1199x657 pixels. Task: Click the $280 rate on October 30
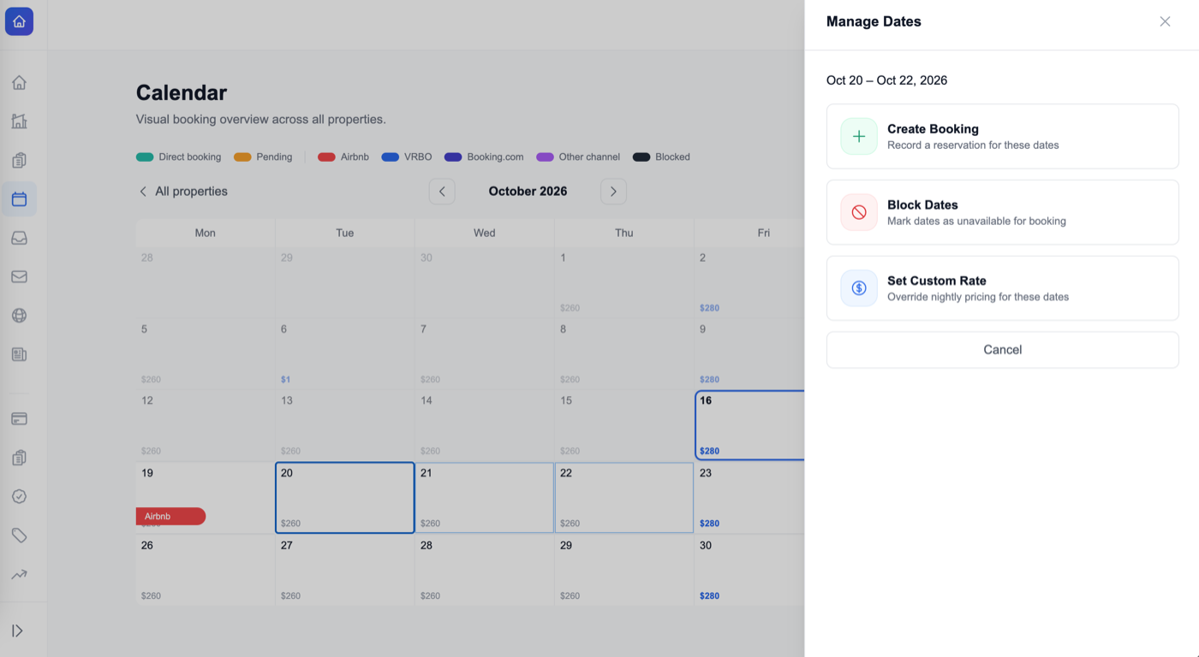[x=709, y=595]
